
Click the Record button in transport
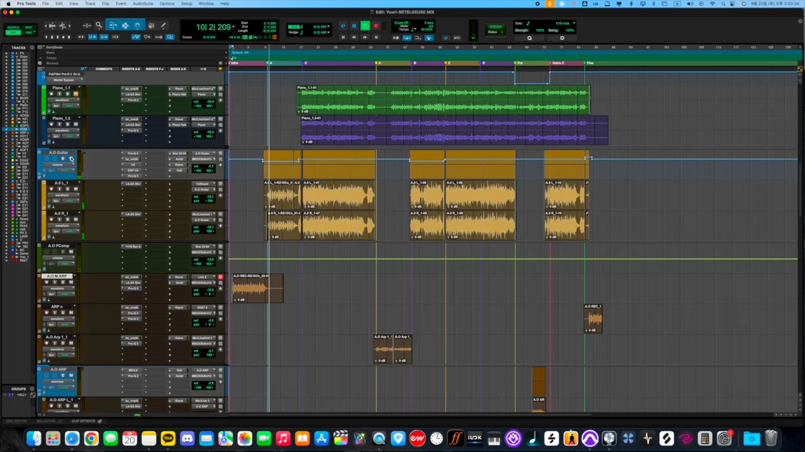point(376,26)
